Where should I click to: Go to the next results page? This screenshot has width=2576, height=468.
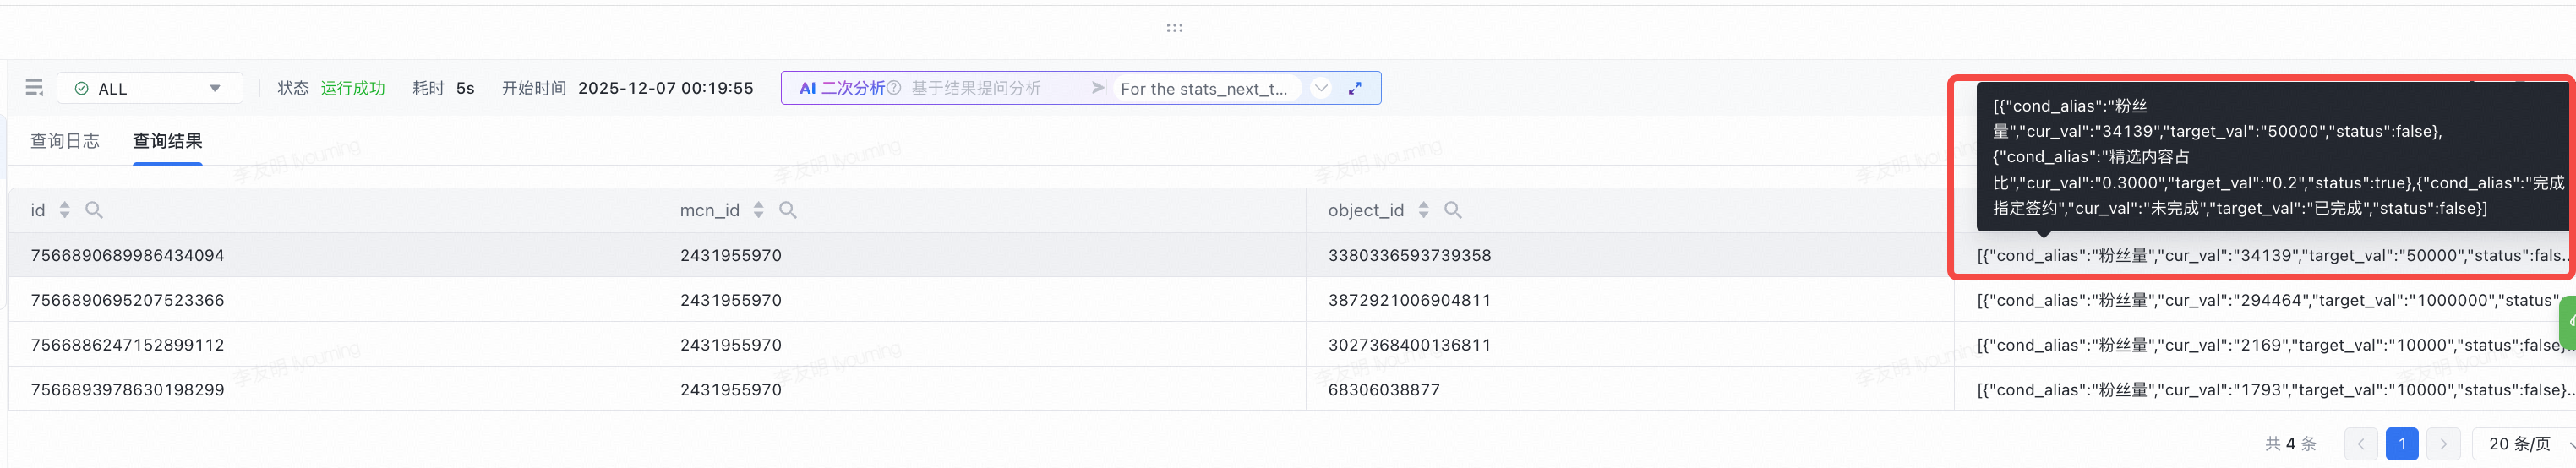coord(2443,444)
